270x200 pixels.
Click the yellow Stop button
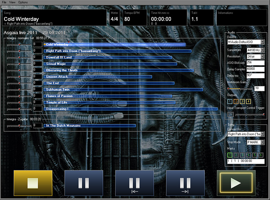coord(33,183)
